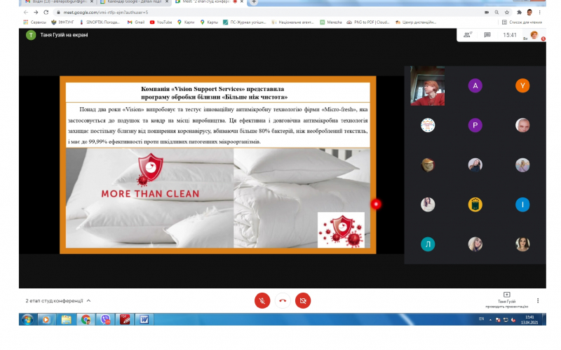561x350 pixels.
Task: Select the teal 'Л' participant avatar
Action: pos(428,244)
